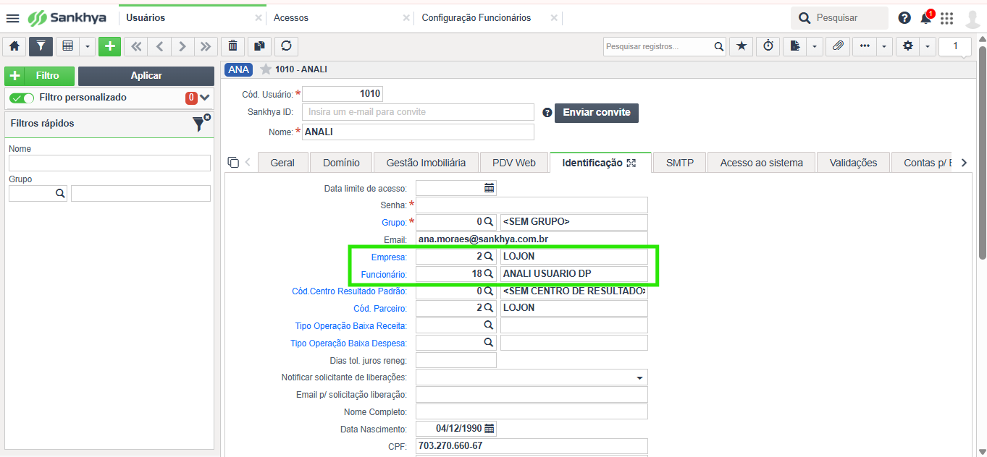Click Enviar convite button
The width and height of the screenshot is (987, 457).
pyautogui.click(x=597, y=113)
